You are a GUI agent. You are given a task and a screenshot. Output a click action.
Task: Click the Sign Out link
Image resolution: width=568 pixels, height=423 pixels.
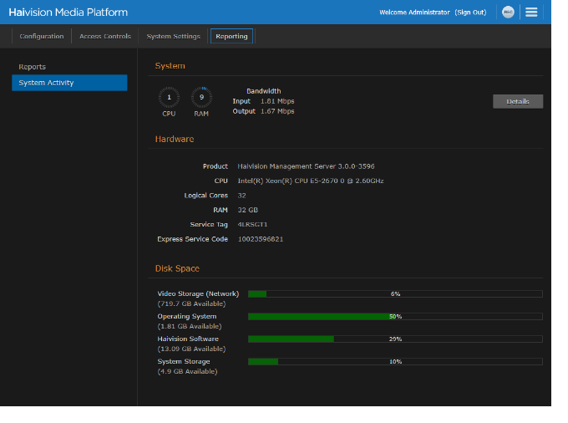tap(469, 13)
